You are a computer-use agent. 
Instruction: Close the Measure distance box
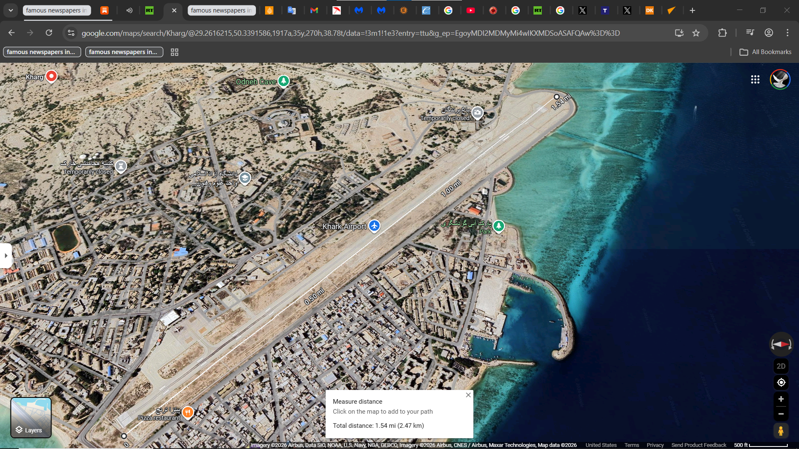pyautogui.click(x=468, y=395)
